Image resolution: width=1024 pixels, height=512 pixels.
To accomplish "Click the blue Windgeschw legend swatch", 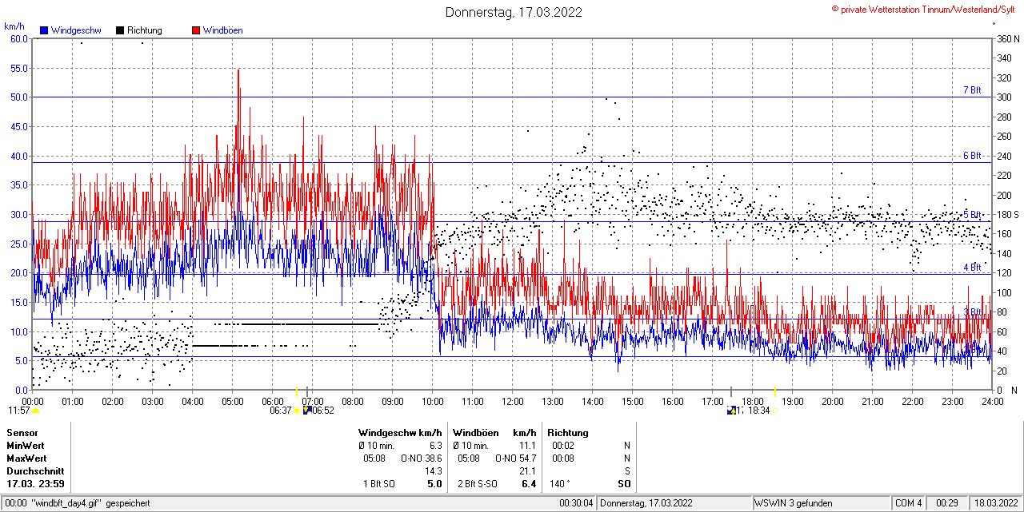I will (x=45, y=30).
